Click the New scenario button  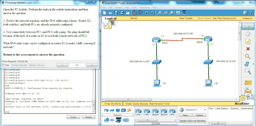(x=185, y=115)
